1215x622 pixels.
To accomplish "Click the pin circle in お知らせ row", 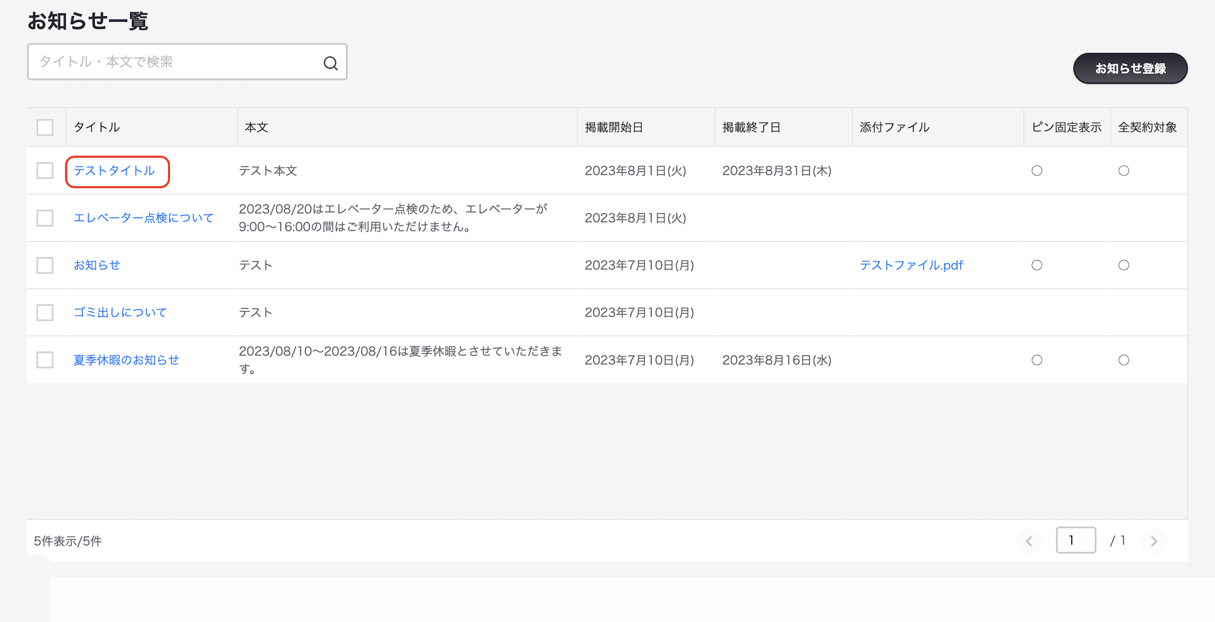I will tap(1037, 265).
